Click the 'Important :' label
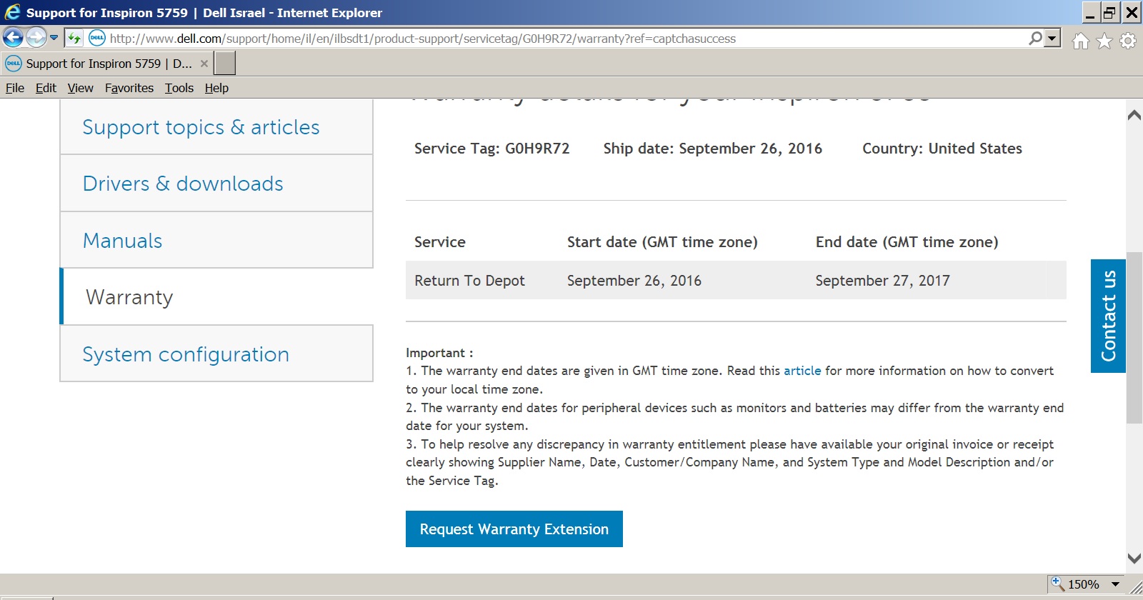Viewport: 1143px width, 600px height. click(x=439, y=353)
